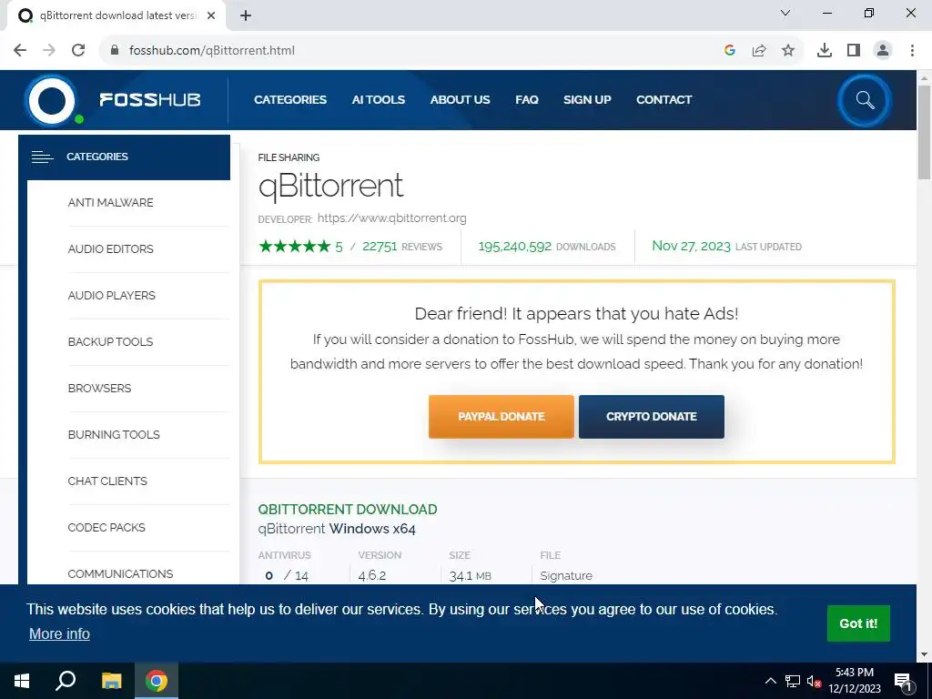Click the FILE SHARING breadcrumb label
Screen dimensions: 932x699
click(289, 157)
